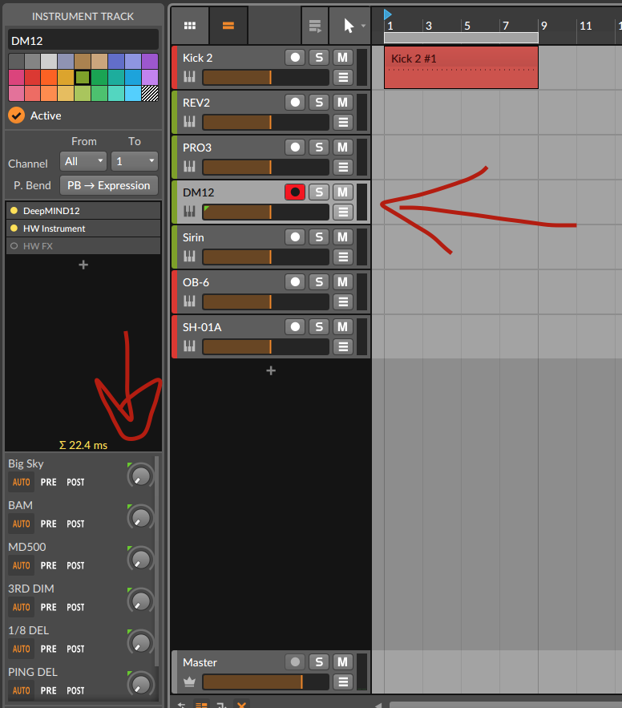
Task: Click the BAM send level knob
Action: (141, 518)
